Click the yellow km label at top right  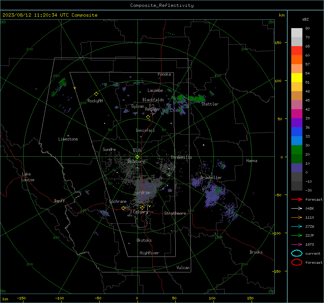(282, 15)
